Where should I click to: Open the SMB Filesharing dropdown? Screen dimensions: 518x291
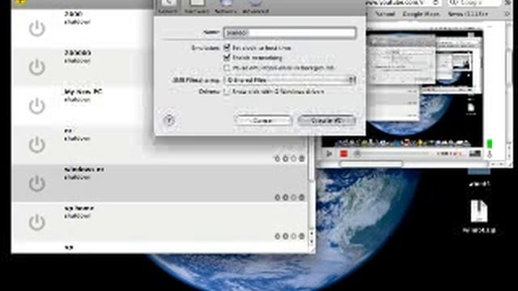[290, 80]
